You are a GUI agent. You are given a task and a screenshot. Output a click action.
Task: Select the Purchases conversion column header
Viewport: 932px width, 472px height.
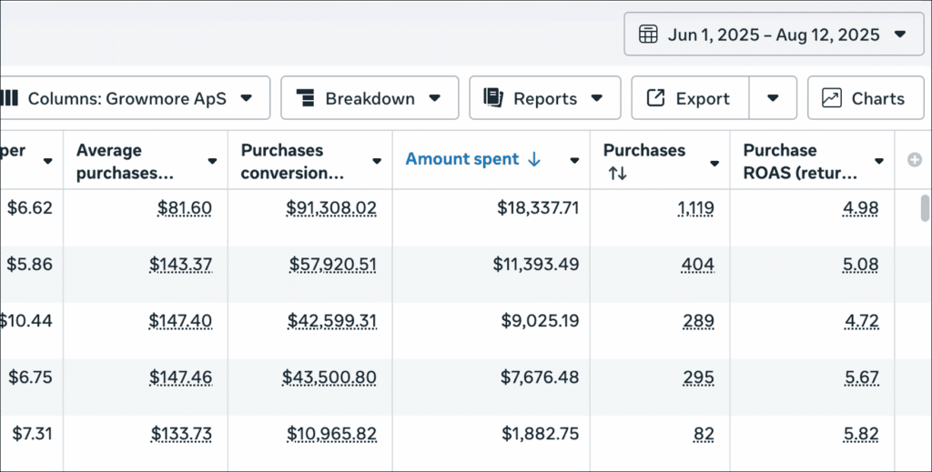293,161
